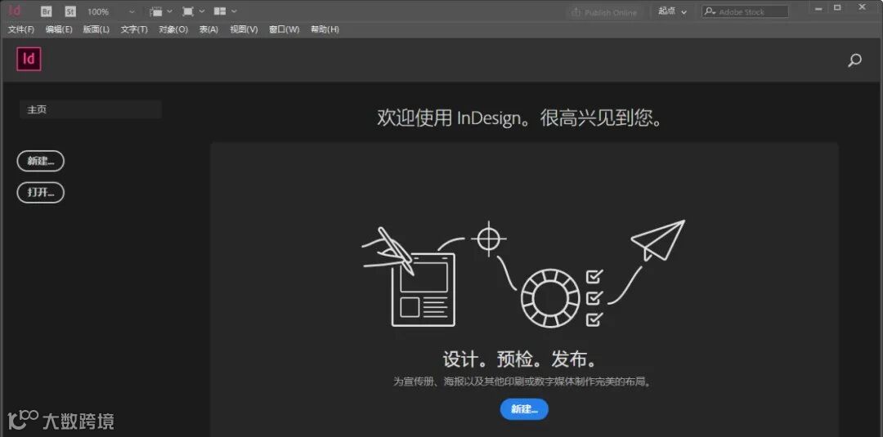
Task: Open Adobe Bridge via Br icon
Action: click(x=47, y=11)
